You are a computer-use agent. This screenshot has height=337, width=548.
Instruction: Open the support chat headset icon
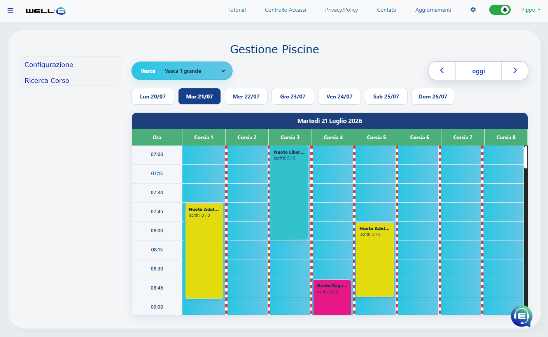coord(521,316)
